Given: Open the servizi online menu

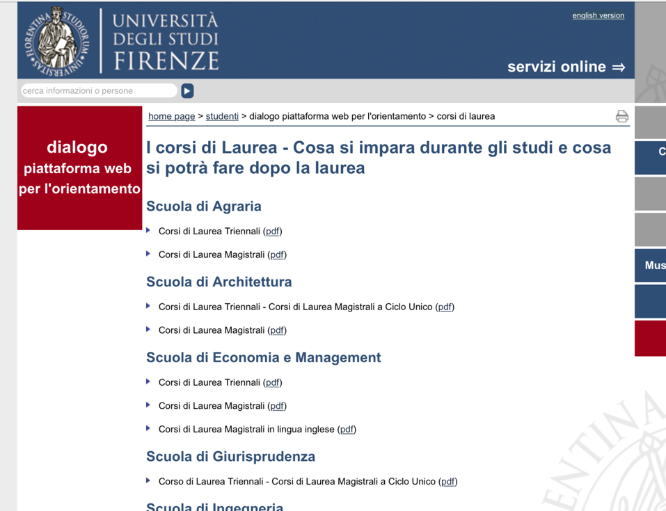Looking at the screenshot, I should [566, 67].
